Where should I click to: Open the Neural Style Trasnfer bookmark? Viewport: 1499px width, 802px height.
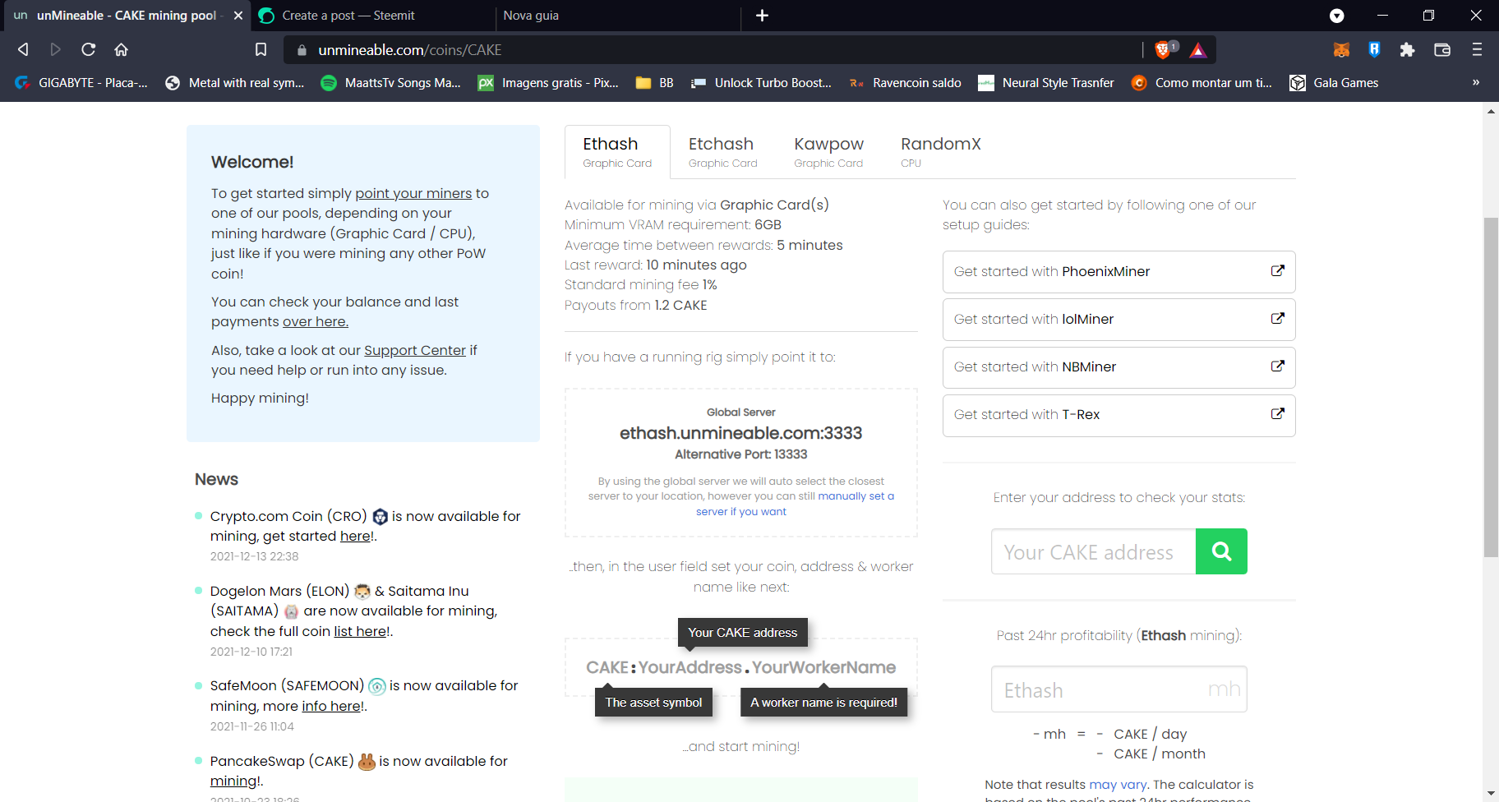[1046, 83]
